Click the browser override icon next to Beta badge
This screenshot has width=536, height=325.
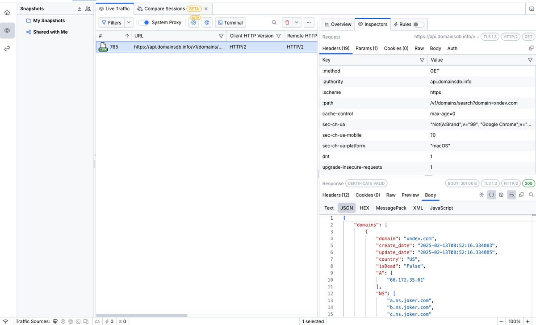[x=206, y=22]
